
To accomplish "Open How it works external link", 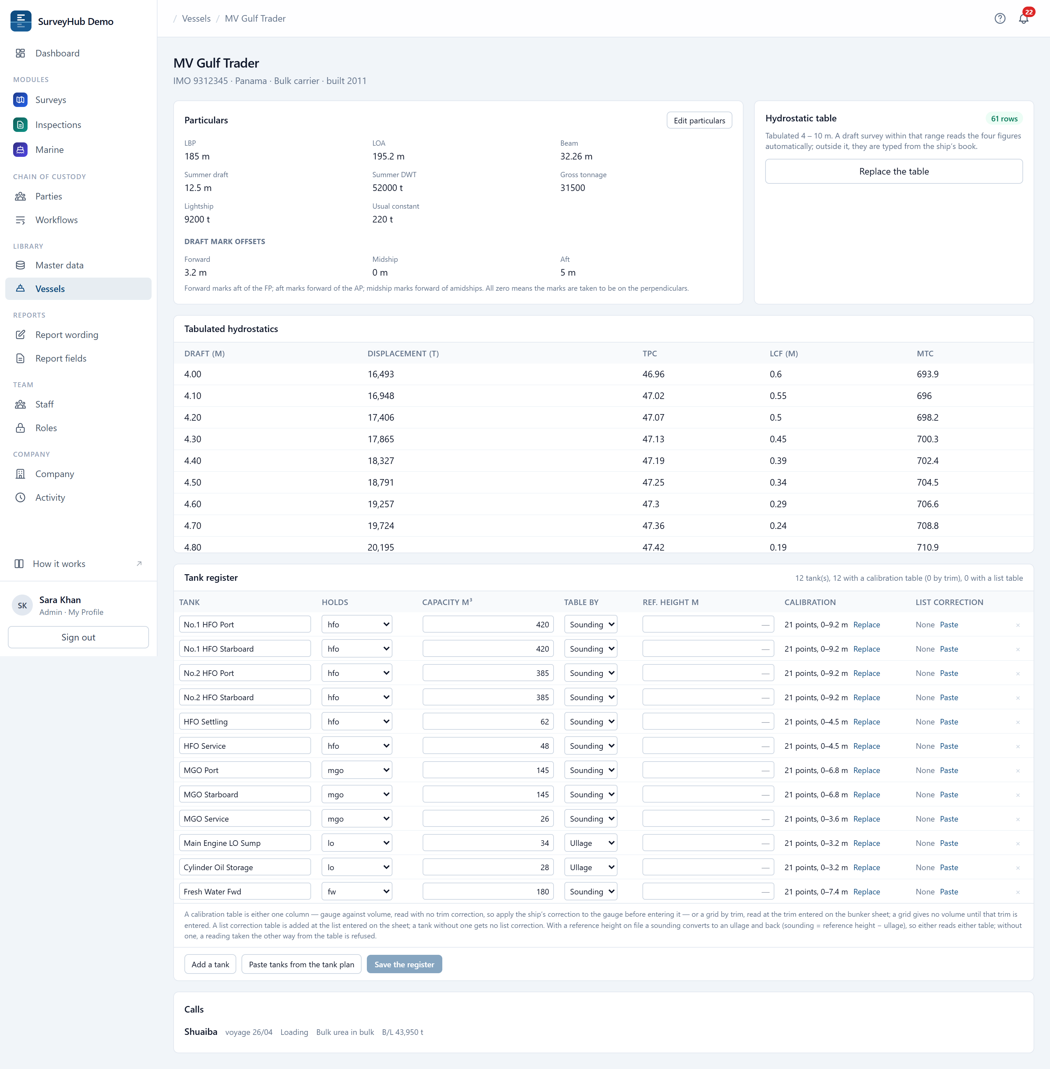I will (78, 563).
